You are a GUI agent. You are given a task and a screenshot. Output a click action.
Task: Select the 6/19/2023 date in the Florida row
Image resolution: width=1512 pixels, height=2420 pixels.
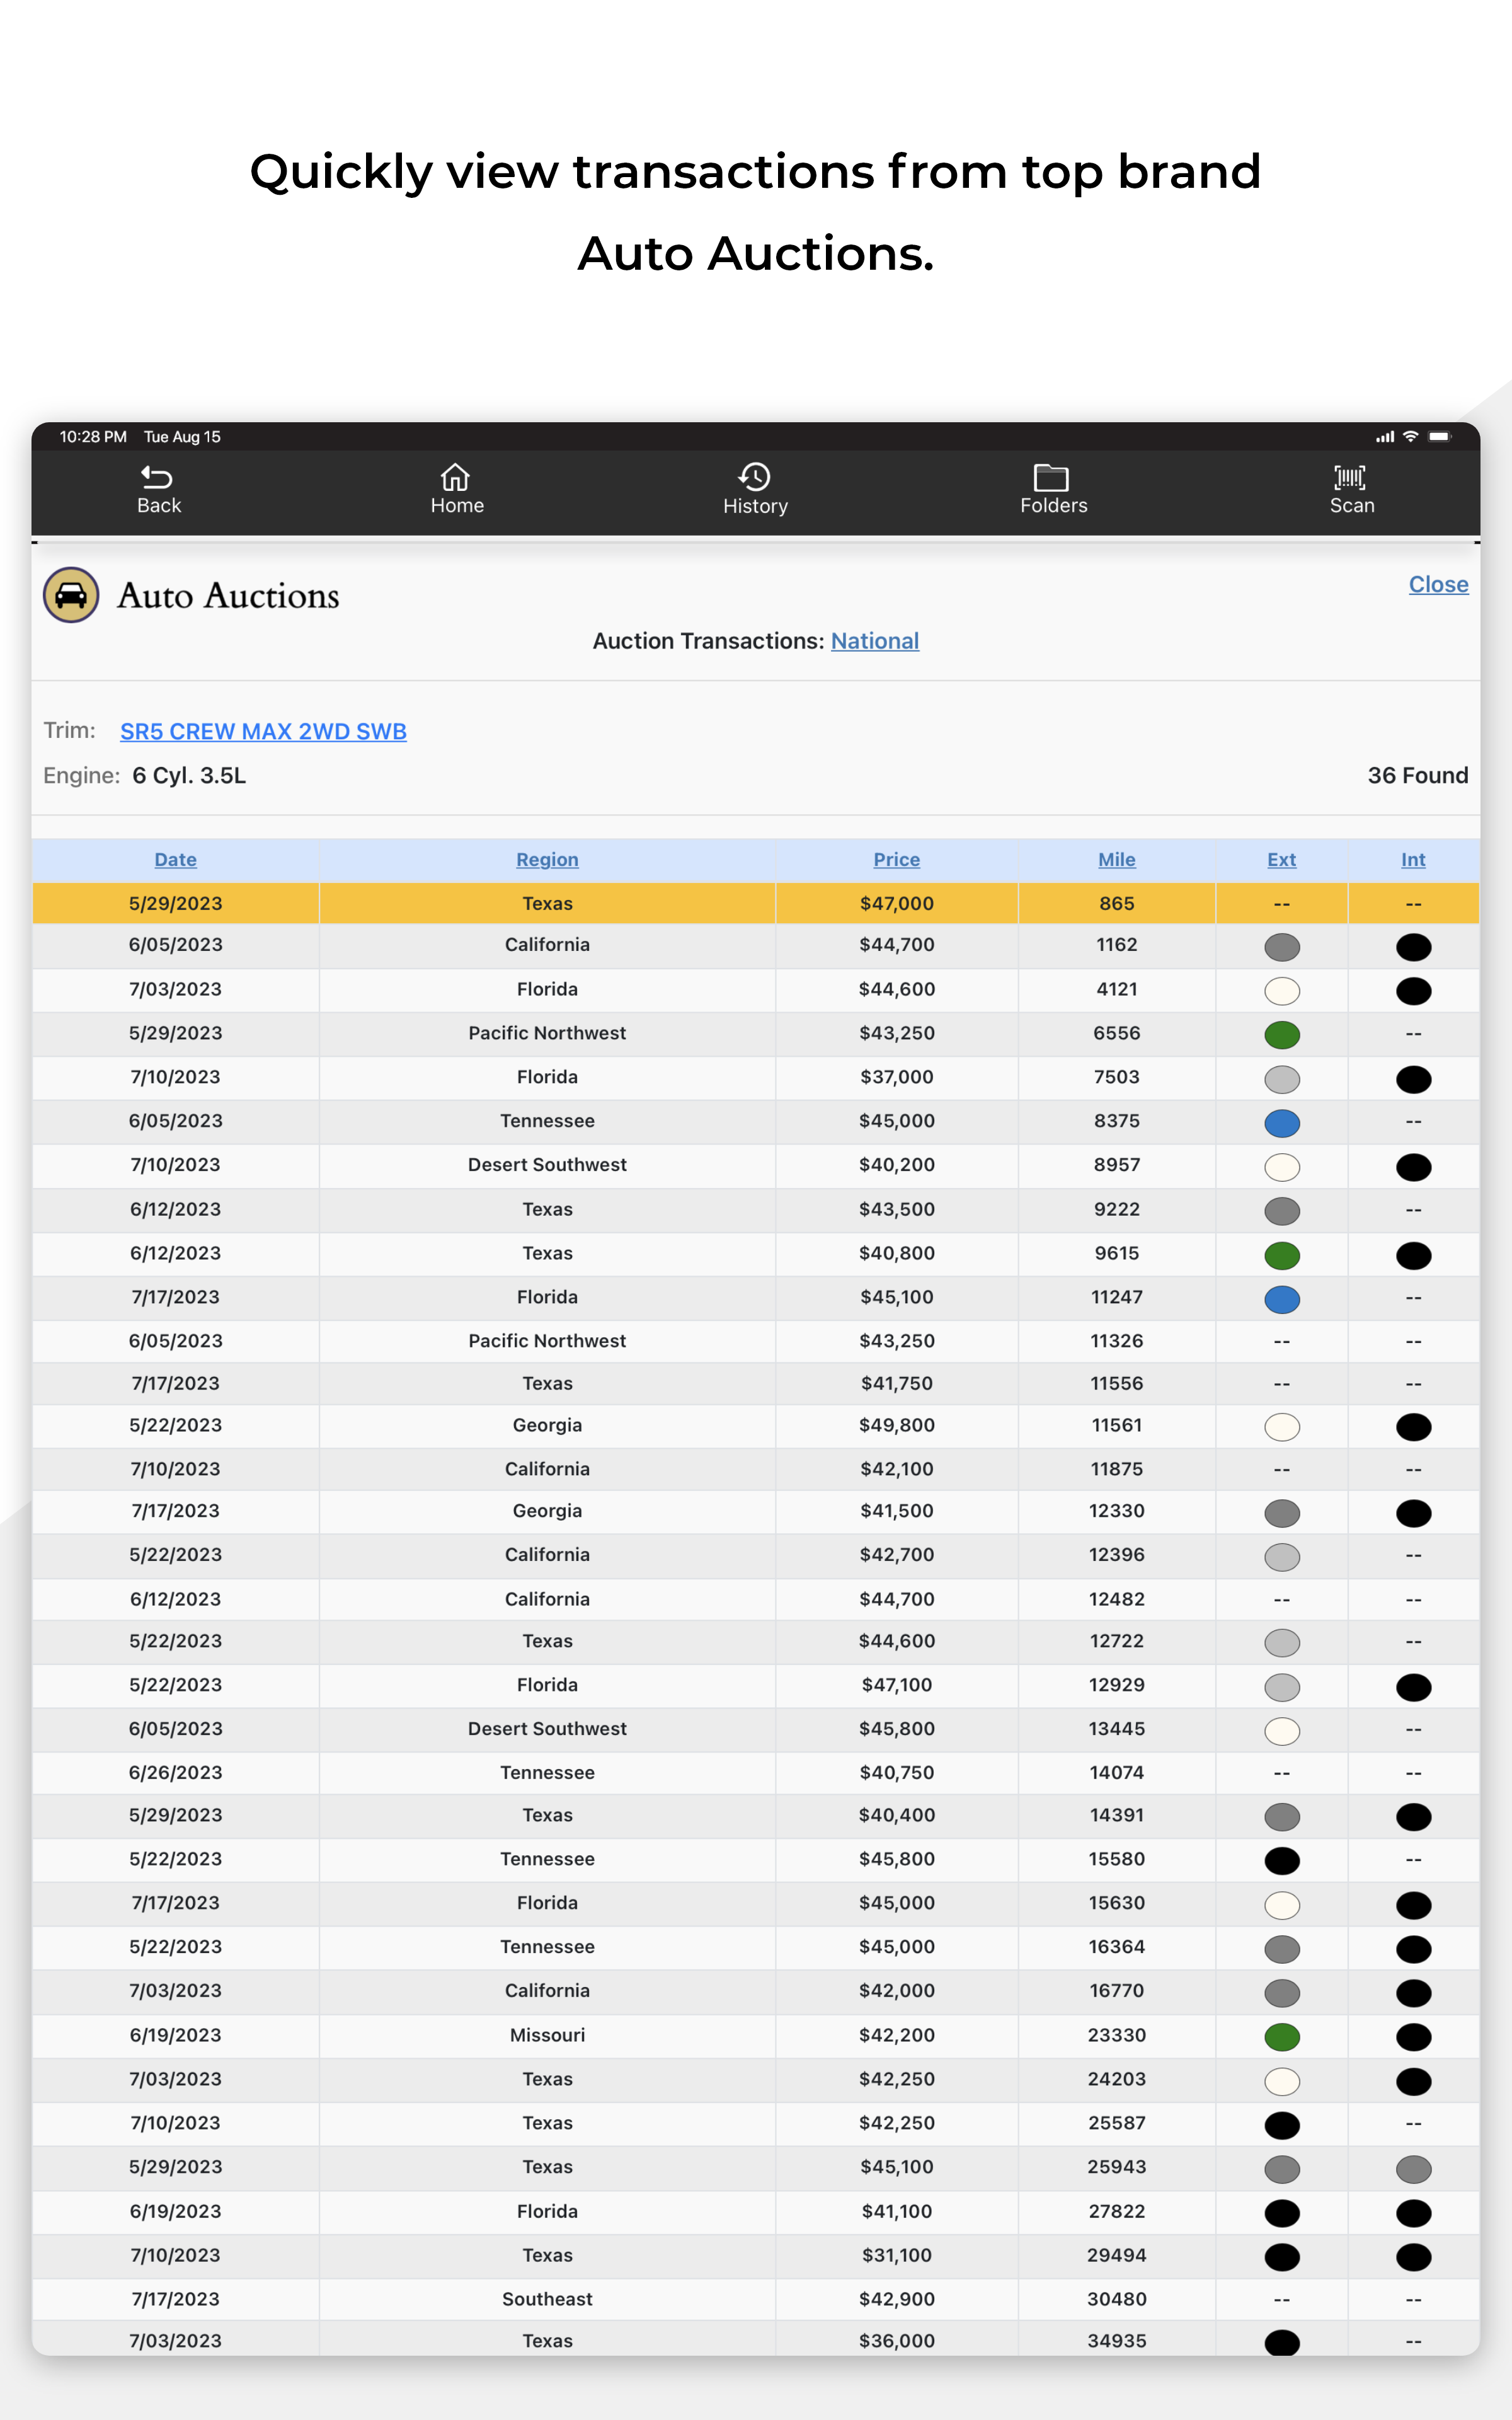pyautogui.click(x=176, y=2211)
